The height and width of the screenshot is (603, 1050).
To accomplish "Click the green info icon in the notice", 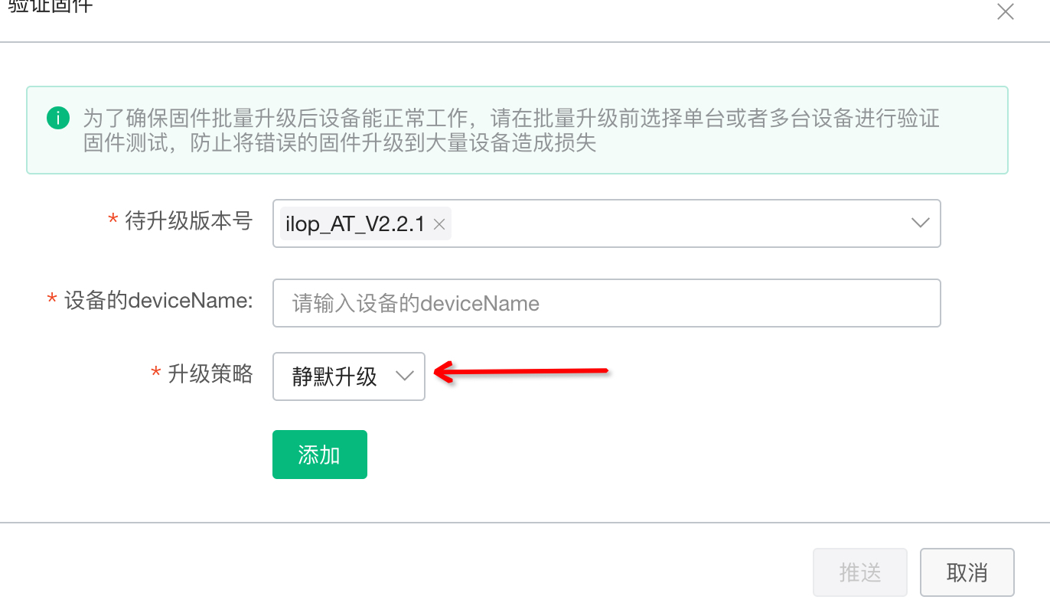I will click(x=57, y=118).
